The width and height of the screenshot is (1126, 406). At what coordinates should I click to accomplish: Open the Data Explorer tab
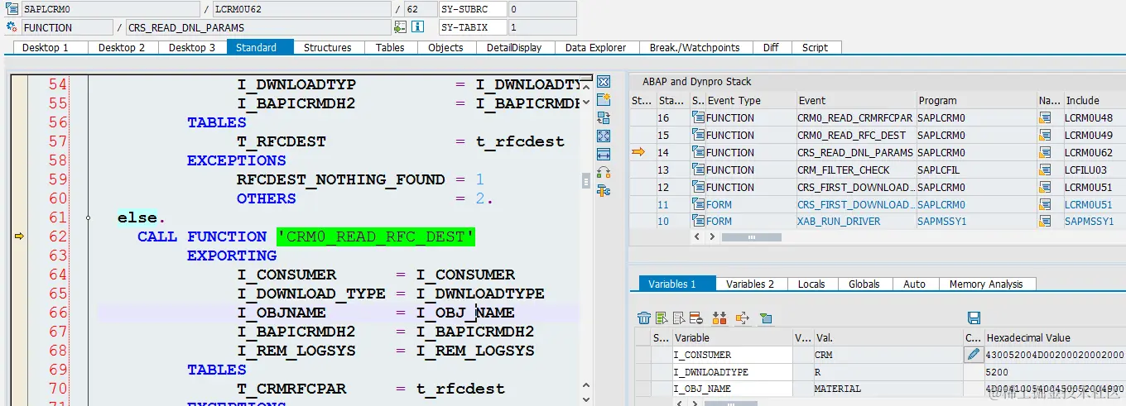[x=595, y=47]
